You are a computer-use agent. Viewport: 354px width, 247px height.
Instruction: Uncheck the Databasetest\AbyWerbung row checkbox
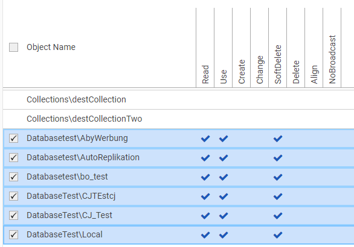click(x=13, y=138)
